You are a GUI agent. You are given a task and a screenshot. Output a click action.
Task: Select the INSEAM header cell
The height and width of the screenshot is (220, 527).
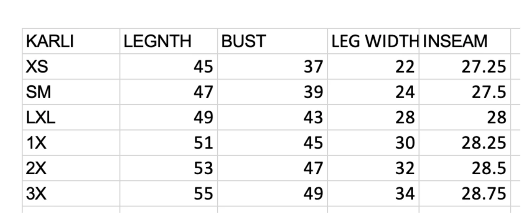[465, 41]
